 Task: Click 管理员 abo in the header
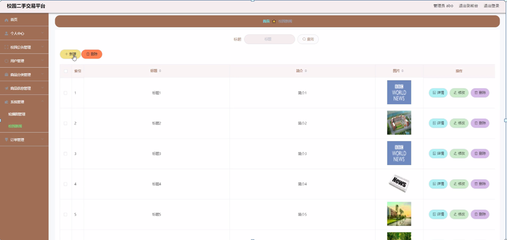(443, 6)
